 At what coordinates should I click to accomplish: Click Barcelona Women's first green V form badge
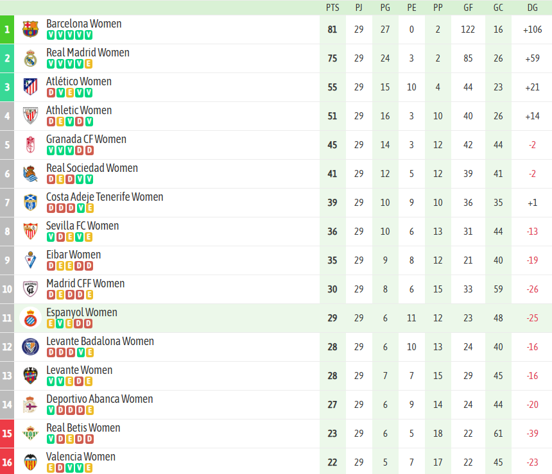coord(51,35)
